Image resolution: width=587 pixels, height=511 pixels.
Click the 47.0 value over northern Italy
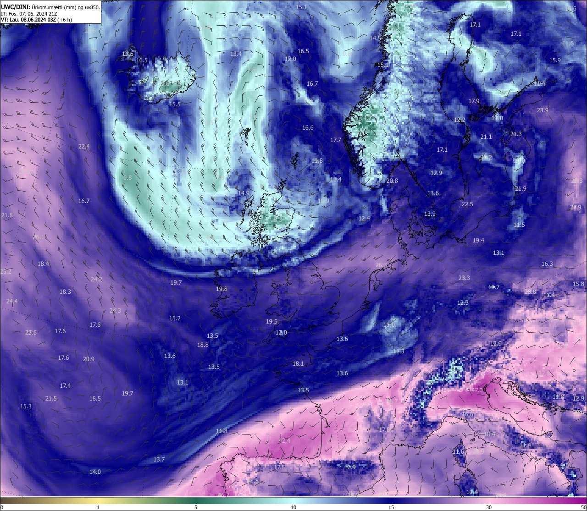(477, 390)
